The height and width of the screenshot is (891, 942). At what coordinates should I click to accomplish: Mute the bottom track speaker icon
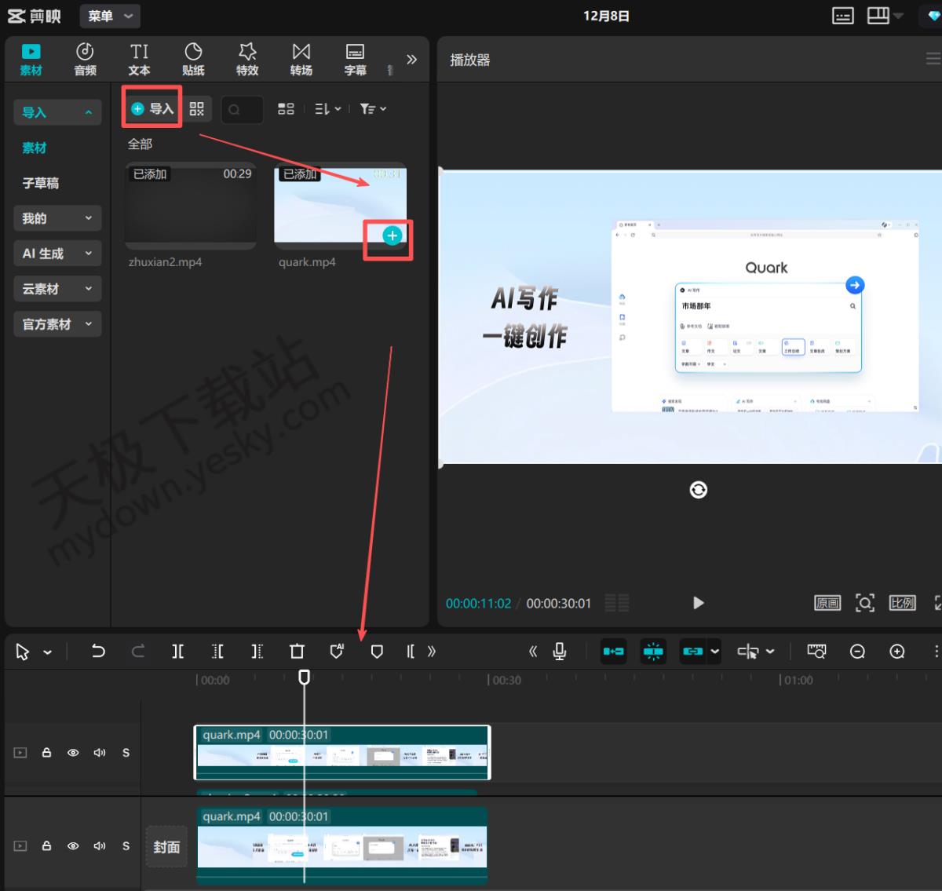click(x=100, y=846)
